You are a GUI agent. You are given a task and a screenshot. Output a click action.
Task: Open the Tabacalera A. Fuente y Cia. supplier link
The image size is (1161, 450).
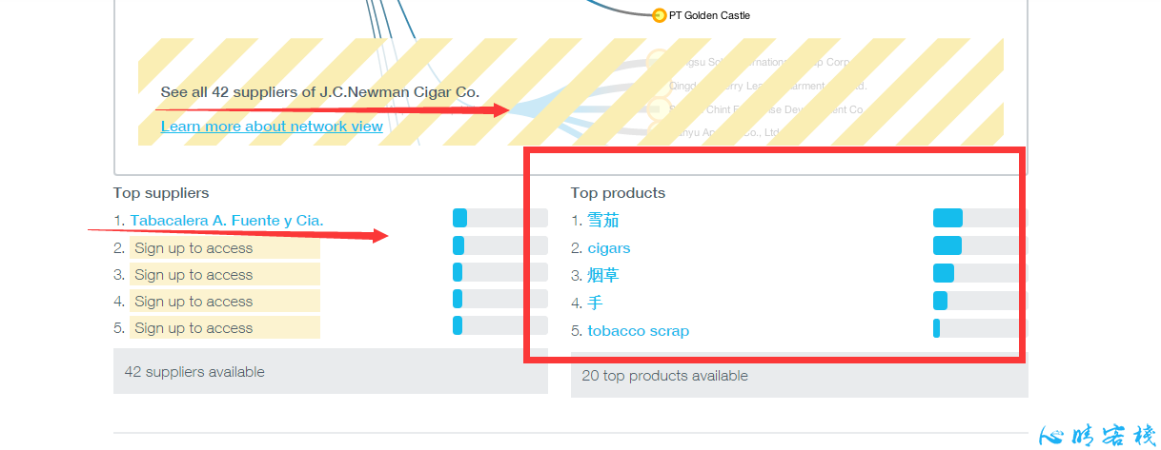[227, 221]
